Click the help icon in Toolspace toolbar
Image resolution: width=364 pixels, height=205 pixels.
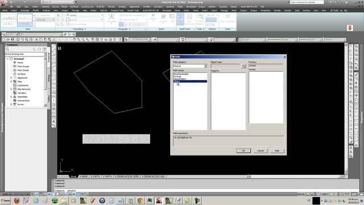tap(44, 49)
